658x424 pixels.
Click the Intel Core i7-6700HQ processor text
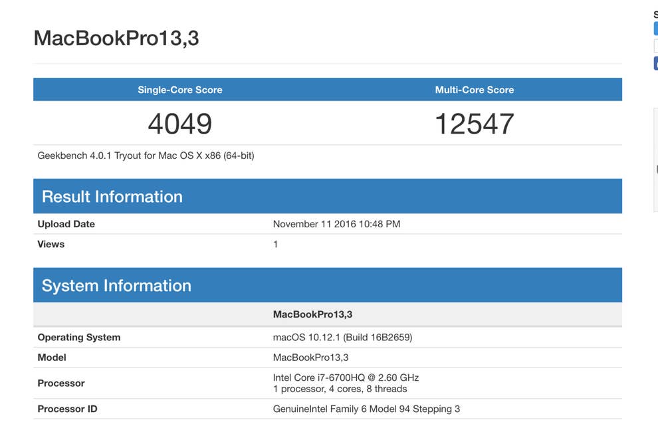coord(346,377)
